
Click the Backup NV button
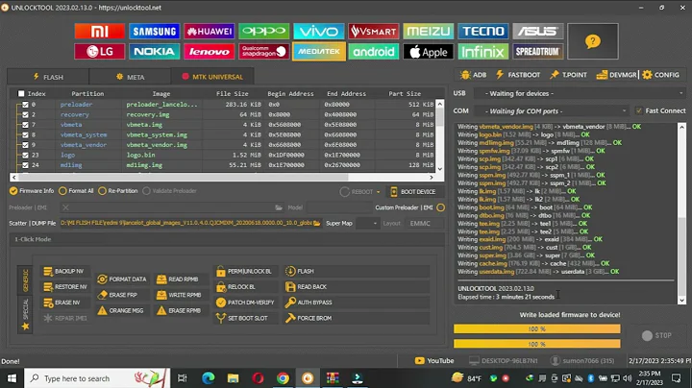click(x=64, y=271)
